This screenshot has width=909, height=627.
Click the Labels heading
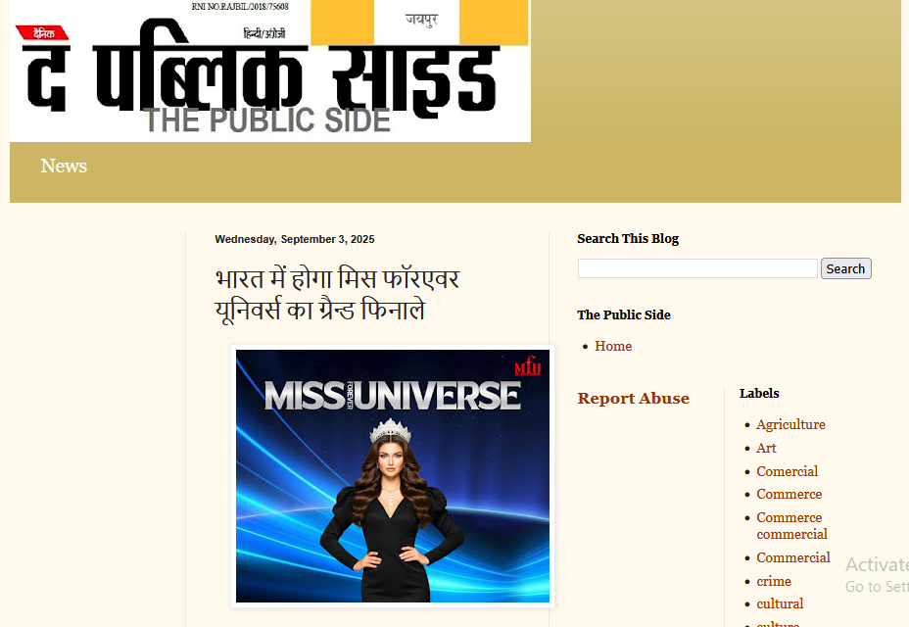pyautogui.click(x=759, y=393)
